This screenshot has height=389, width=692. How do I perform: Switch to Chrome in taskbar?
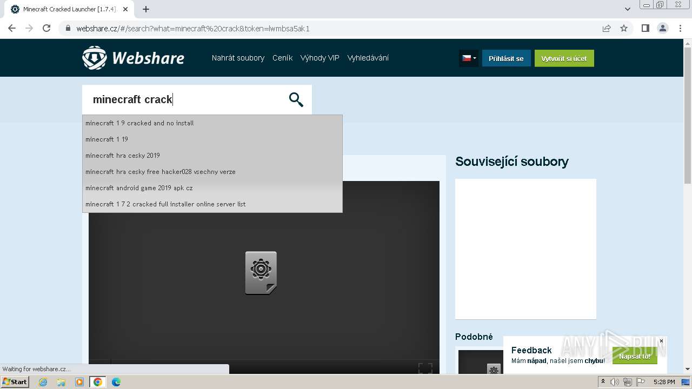pos(98,382)
